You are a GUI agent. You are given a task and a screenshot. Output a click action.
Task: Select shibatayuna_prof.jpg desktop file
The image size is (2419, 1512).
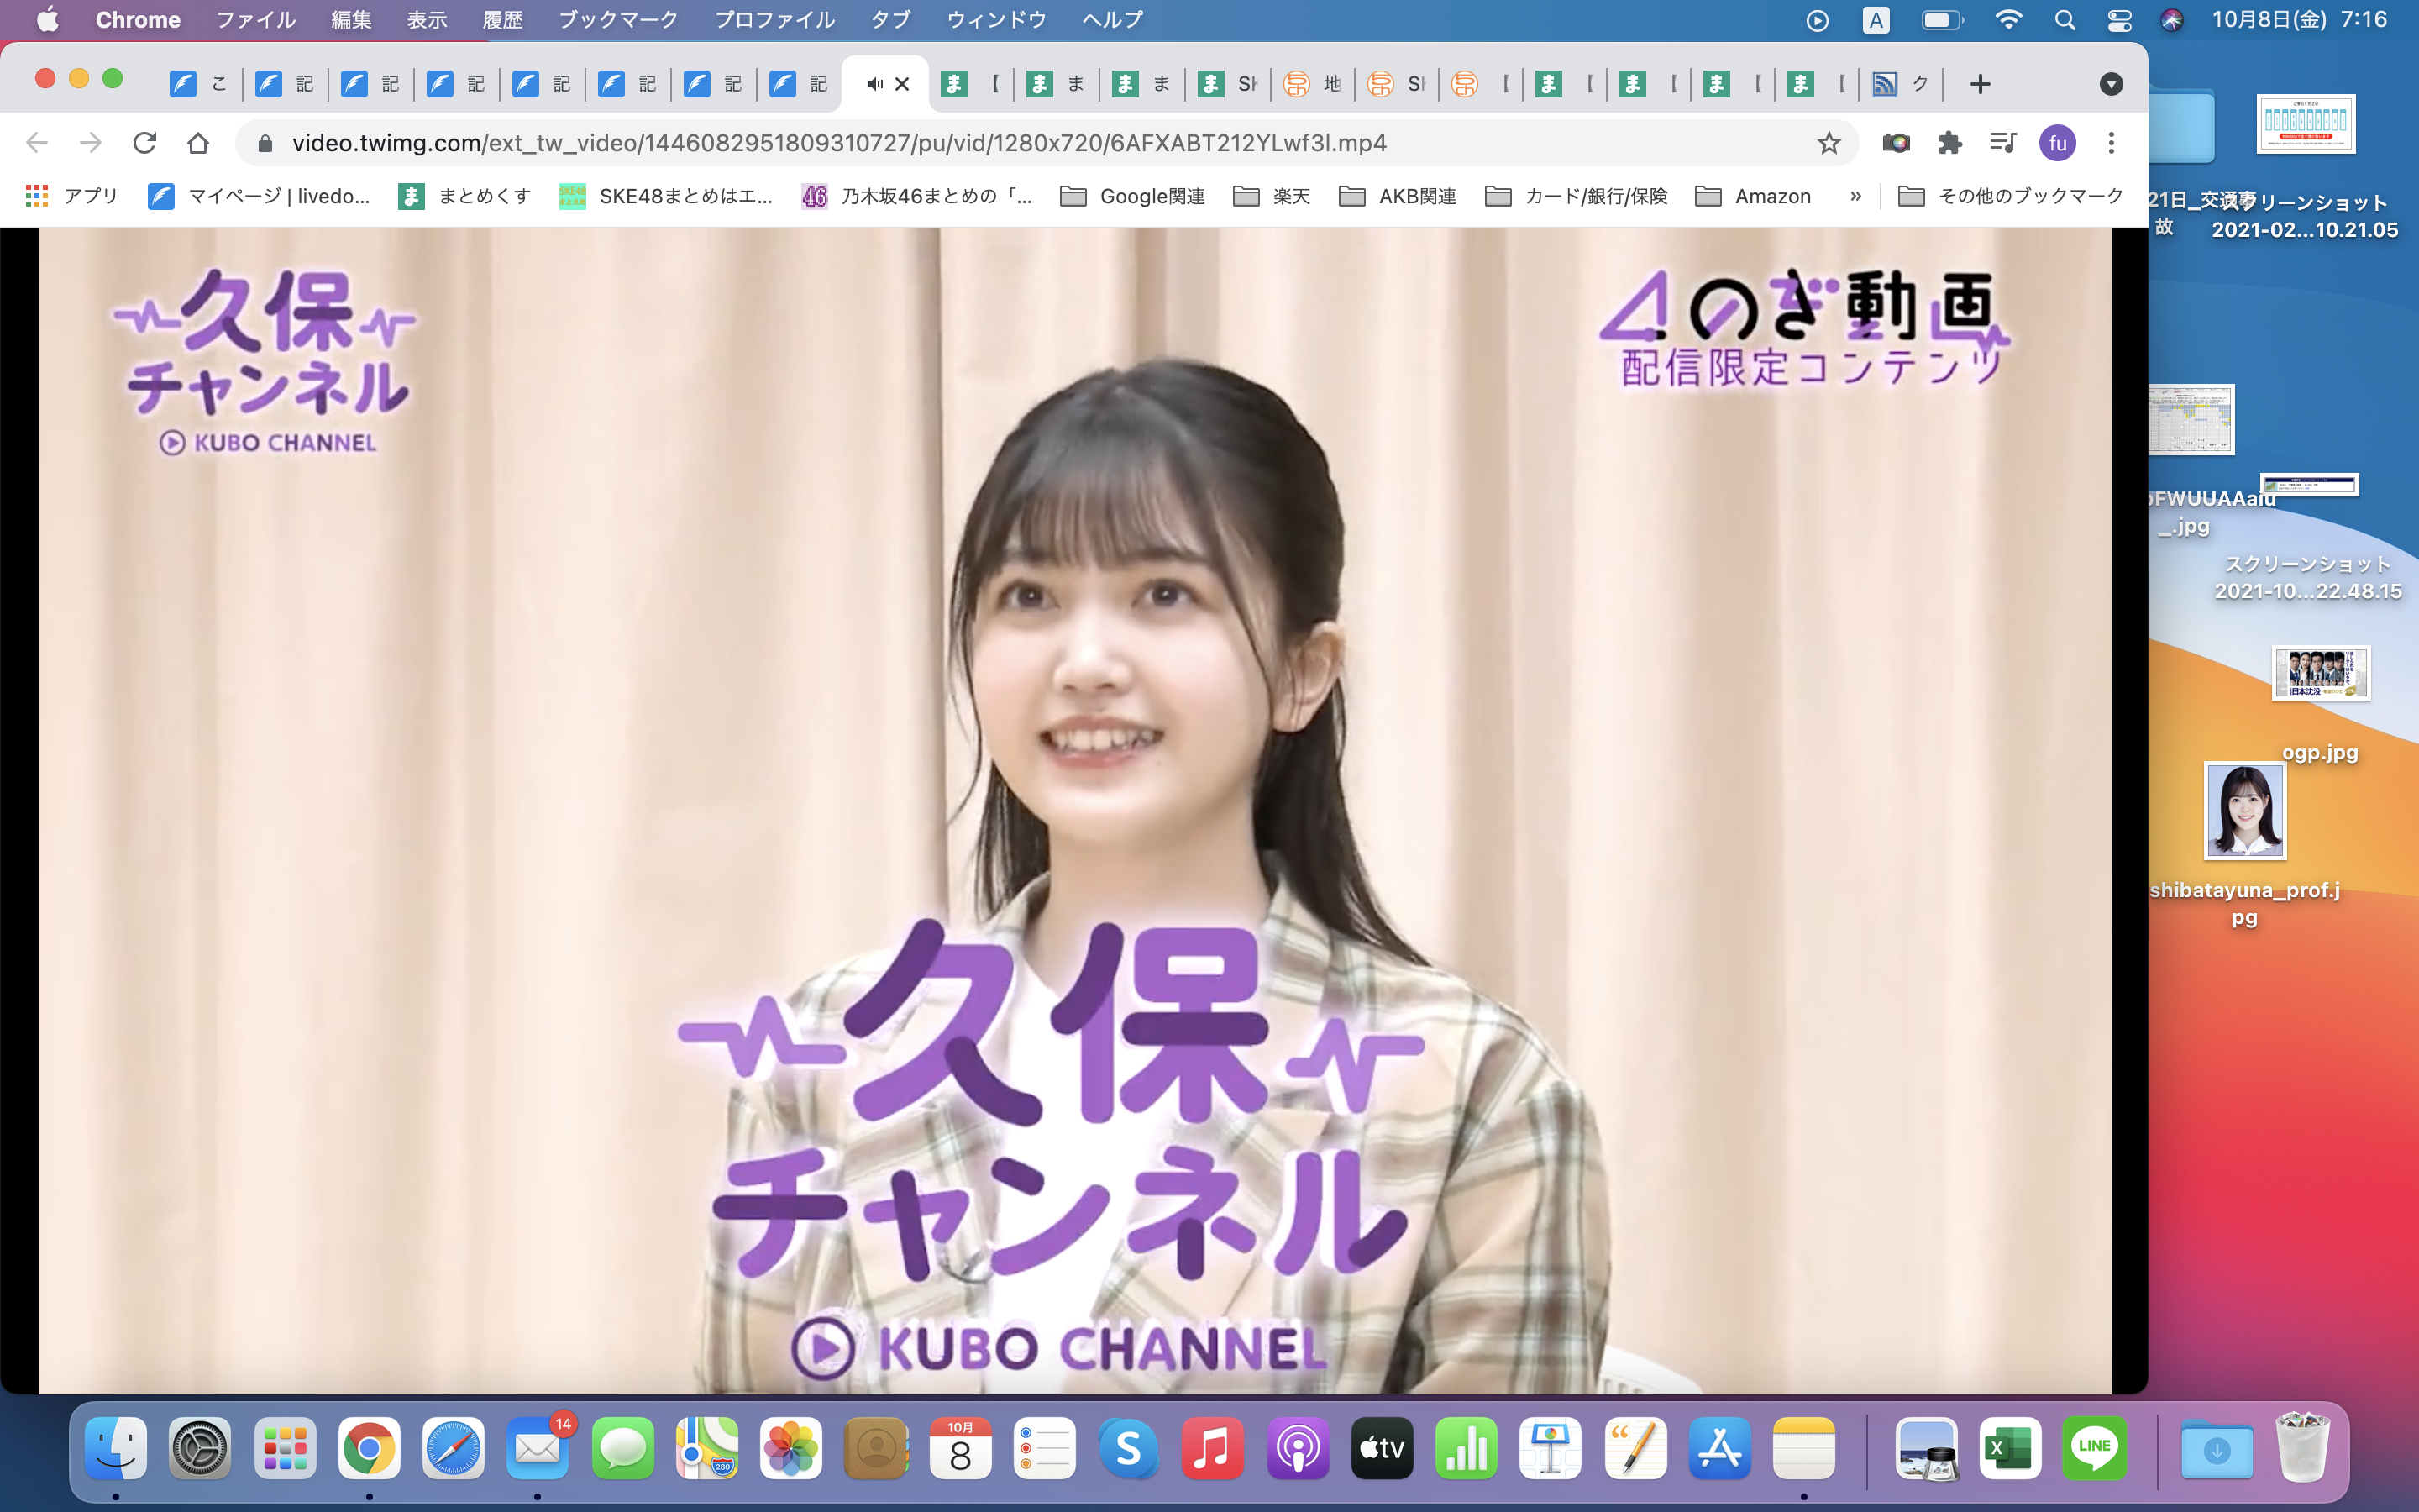click(2244, 845)
